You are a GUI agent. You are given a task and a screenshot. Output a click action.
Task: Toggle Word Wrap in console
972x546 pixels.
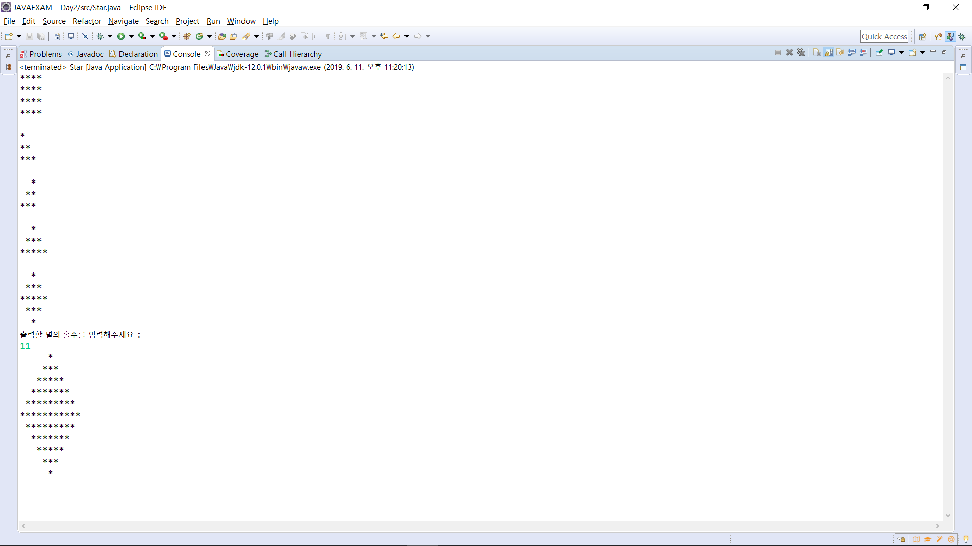[x=840, y=53]
